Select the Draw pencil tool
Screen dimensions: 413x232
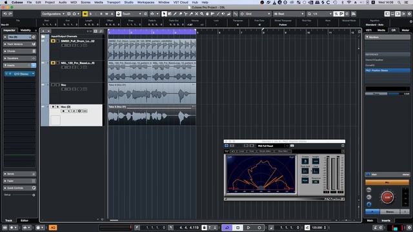(x=175, y=14)
